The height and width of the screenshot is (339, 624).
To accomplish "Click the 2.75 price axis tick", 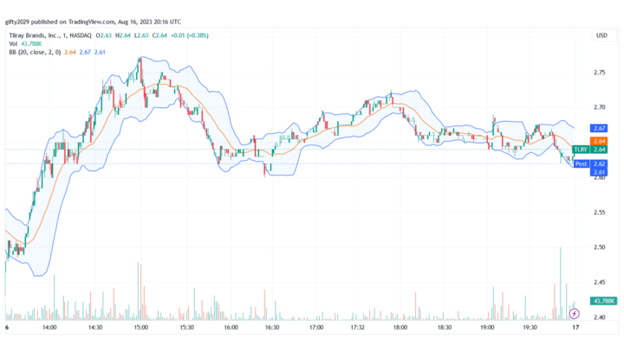I will point(600,73).
